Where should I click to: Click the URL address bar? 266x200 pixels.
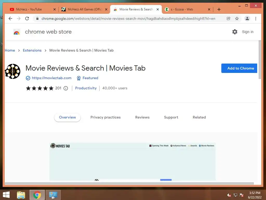128,18
